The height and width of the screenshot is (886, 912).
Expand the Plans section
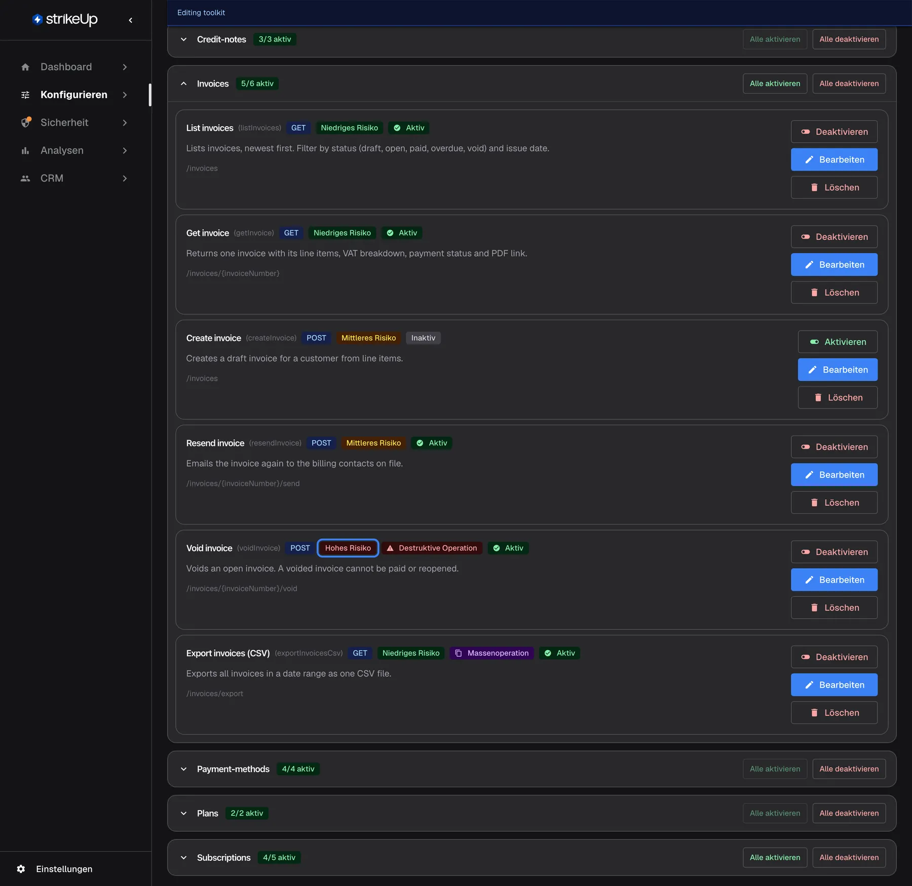[x=184, y=814]
